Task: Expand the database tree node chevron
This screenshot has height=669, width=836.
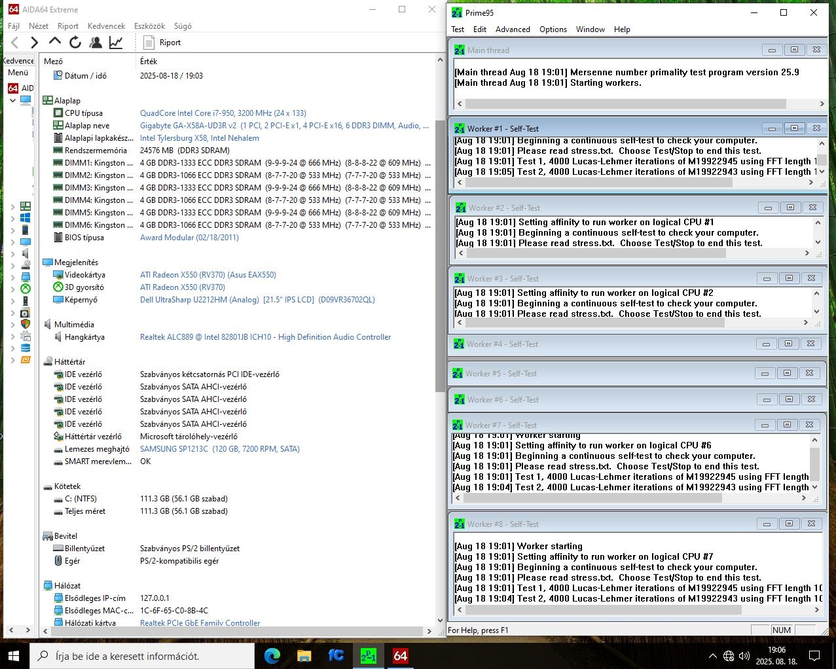Action: click(12, 348)
